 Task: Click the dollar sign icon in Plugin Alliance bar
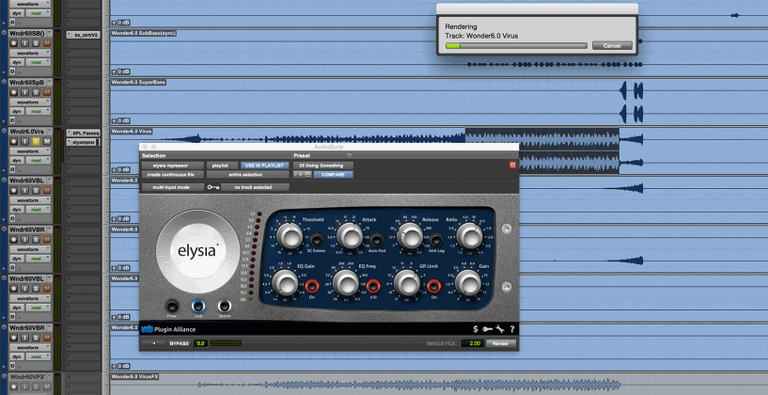tap(476, 329)
